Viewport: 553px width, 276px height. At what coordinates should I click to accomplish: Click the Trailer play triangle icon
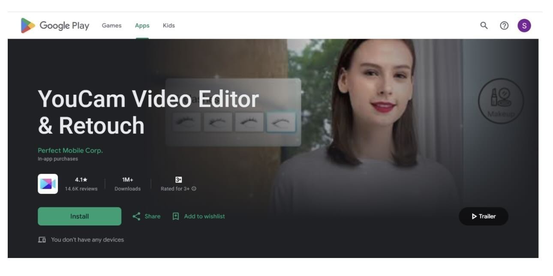[474, 216]
